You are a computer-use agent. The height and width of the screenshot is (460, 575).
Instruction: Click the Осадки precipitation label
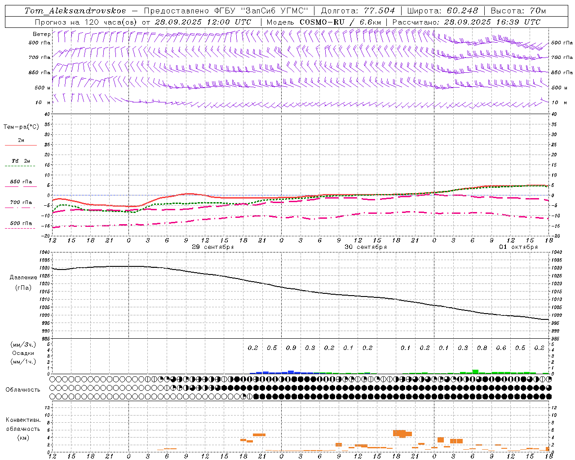click(23, 353)
